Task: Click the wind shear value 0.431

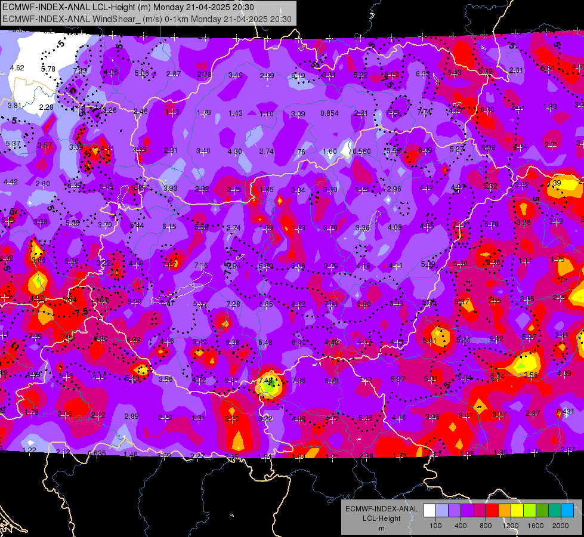Action: pyautogui.click(x=565, y=412)
